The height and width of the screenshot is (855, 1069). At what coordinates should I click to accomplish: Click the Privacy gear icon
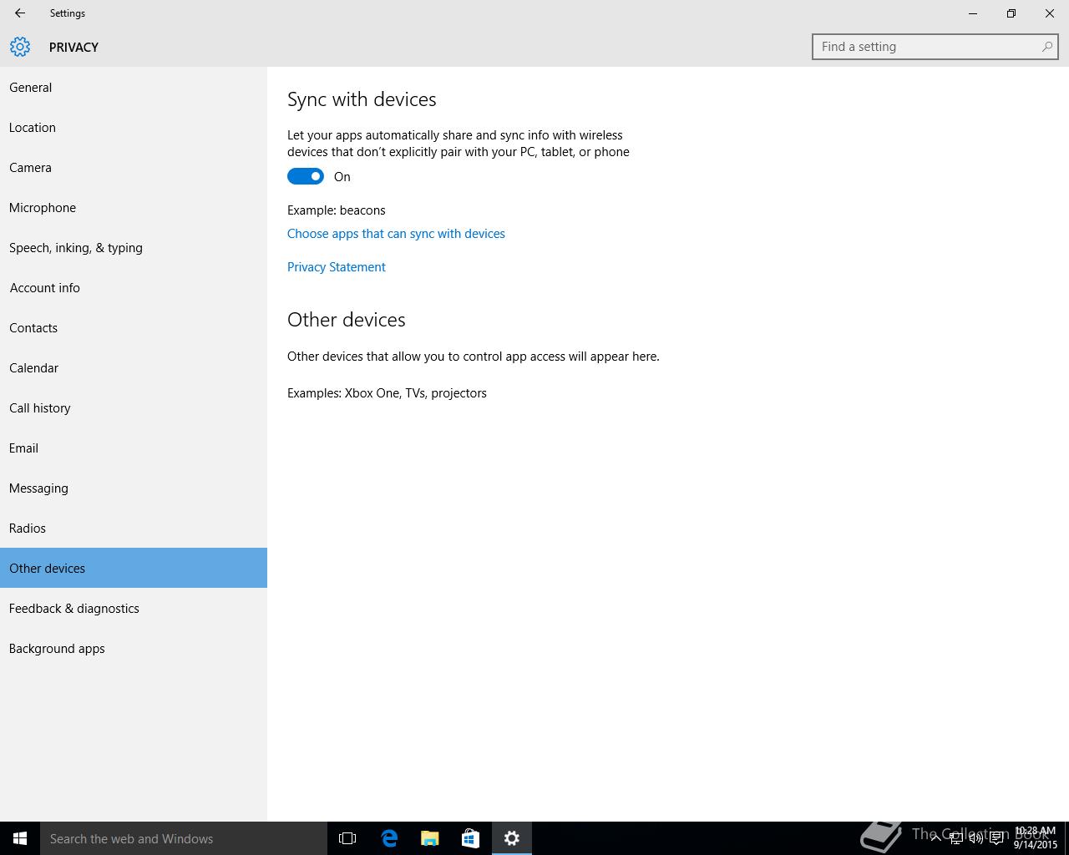point(20,47)
